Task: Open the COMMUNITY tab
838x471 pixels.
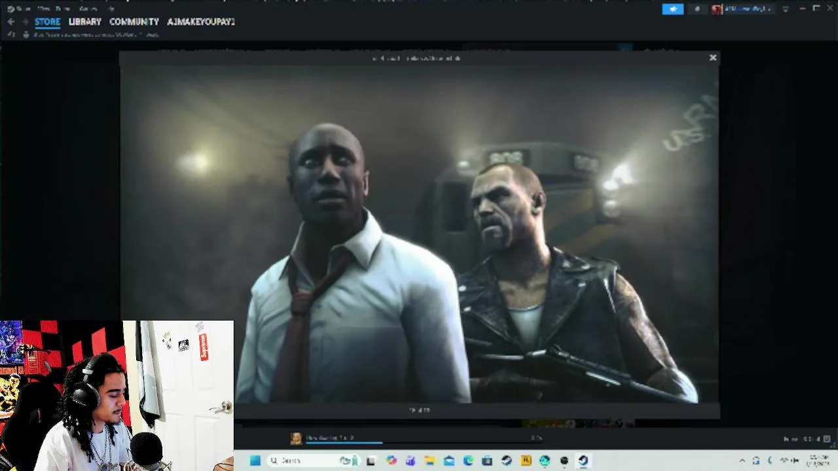Action: tap(134, 22)
